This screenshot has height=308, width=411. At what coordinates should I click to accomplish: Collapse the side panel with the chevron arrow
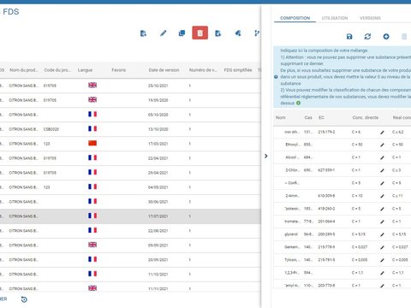265,156
